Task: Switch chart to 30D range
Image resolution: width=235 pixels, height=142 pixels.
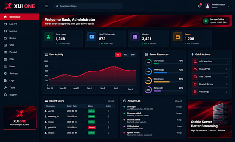Action: coord(125,55)
